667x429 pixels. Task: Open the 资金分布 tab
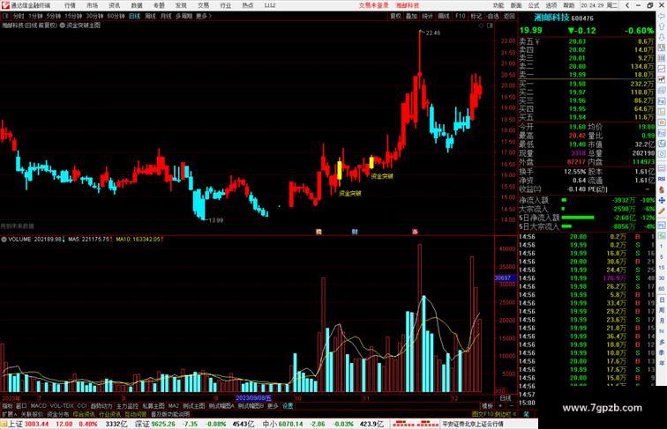[x=57, y=414]
